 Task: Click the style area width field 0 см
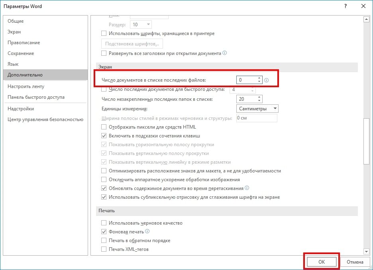coord(257,118)
